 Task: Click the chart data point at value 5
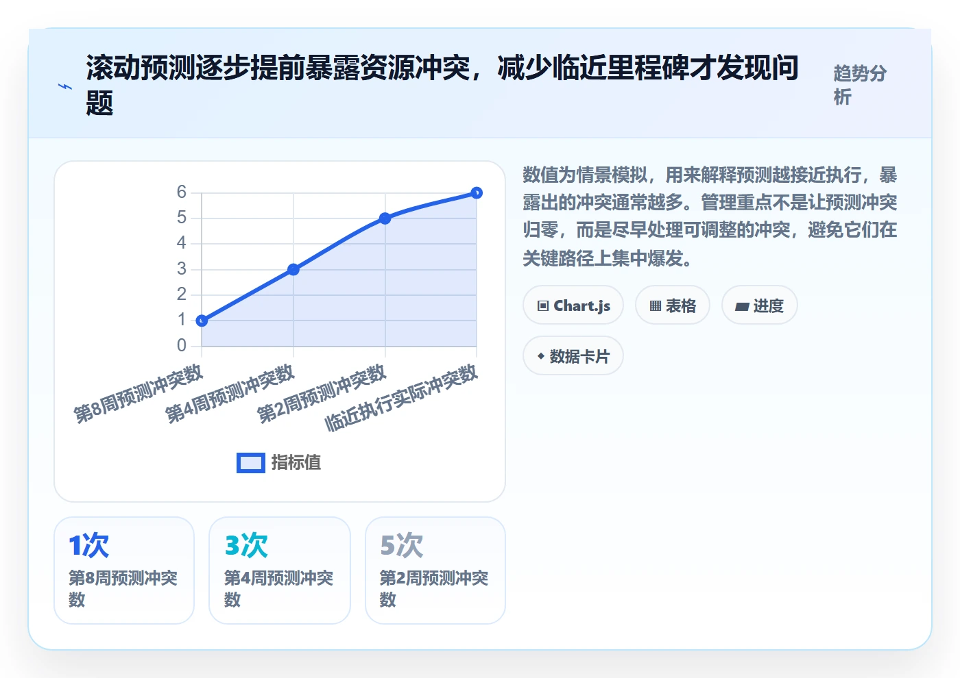coord(385,218)
